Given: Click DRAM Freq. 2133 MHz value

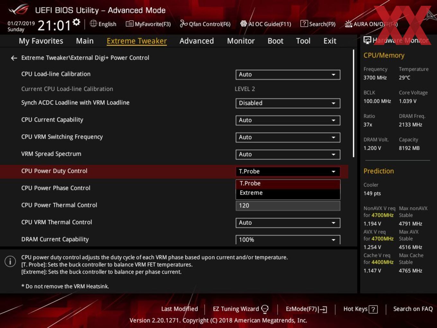Looking at the screenshot, I should (410, 125).
